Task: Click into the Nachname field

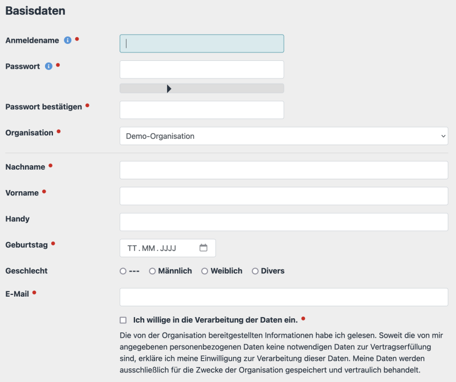Action: click(283, 170)
